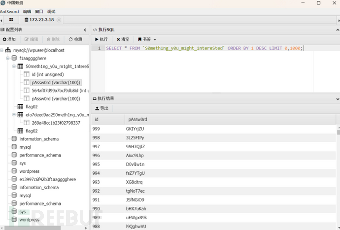340x230 pixels.
Task: Close the 172.22.2.18 tab
Action: click(59, 20)
